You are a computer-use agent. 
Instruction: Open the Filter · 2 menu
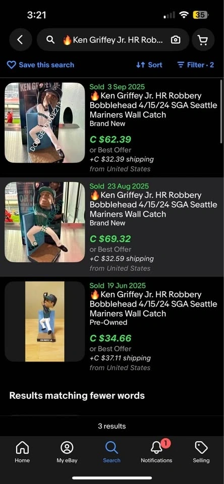[x=196, y=65]
